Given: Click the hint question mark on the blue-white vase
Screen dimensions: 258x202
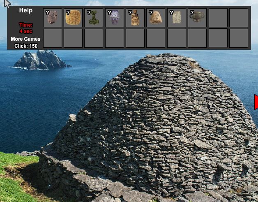Looking at the screenshot, I should point(109,12).
